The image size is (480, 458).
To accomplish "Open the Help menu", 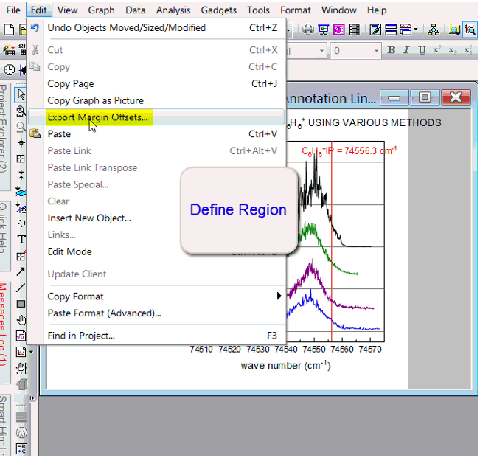I will tap(377, 10).
